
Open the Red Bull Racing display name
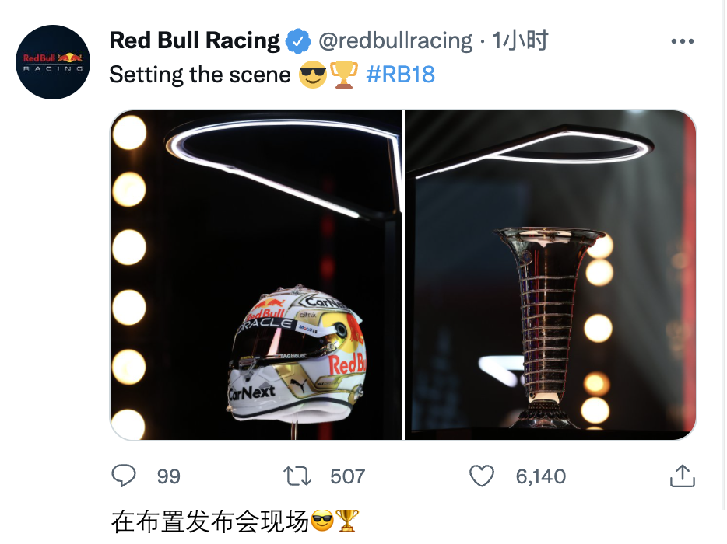[195, 41]
